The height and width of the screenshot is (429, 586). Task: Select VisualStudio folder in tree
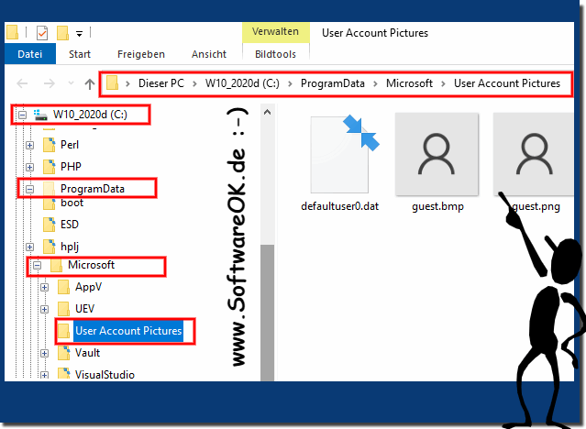(x=105, y=374)
